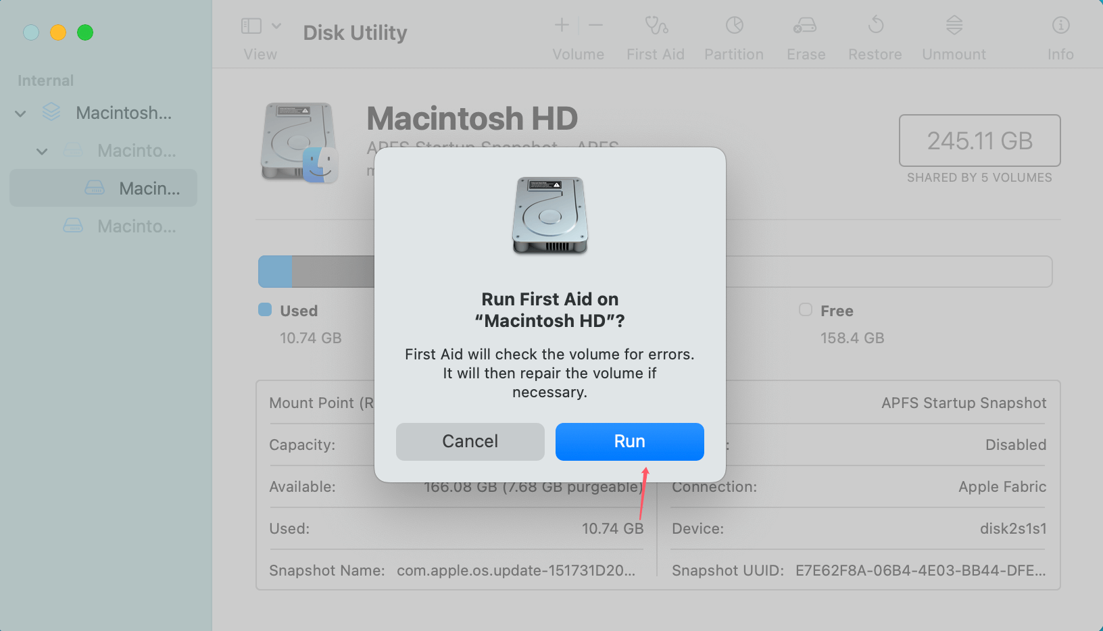
Task: Unmount the volume using the toolbar icon
Action: click(x=953, y=34)
